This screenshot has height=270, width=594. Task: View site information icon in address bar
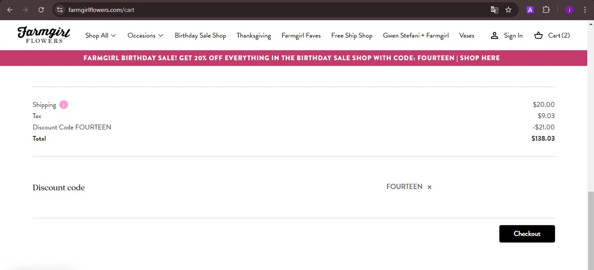(60, 10)
